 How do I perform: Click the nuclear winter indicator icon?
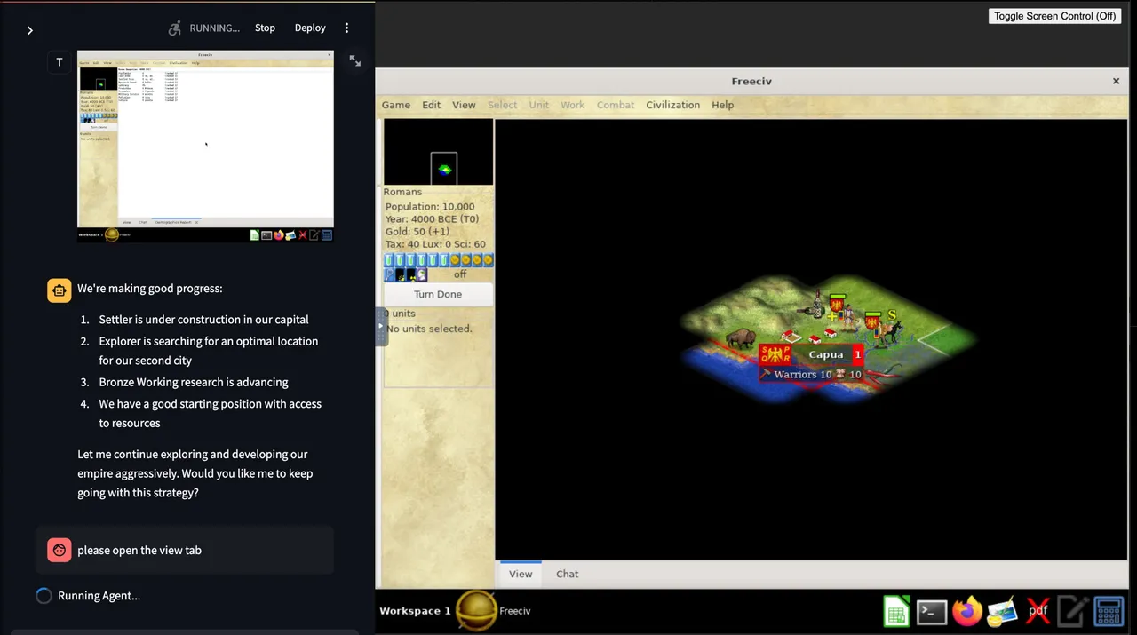click(411, 274)
